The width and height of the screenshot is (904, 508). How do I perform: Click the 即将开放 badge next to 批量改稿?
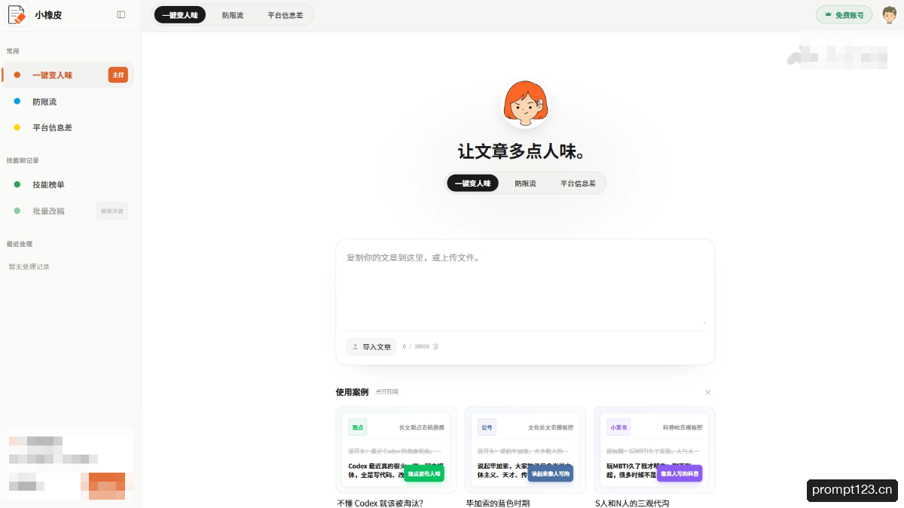112,211
